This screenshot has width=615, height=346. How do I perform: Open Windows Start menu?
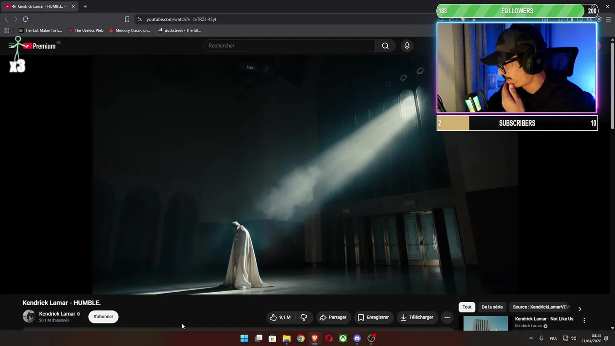pos(244,338)
